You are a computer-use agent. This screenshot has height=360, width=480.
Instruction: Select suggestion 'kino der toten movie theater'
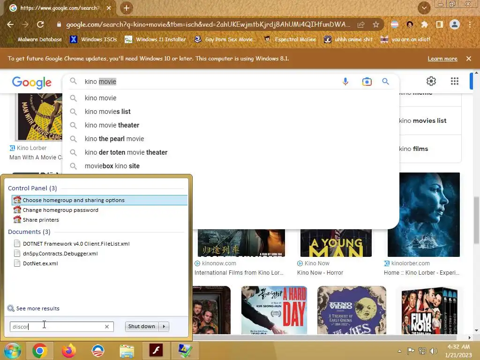coord(231,152)
